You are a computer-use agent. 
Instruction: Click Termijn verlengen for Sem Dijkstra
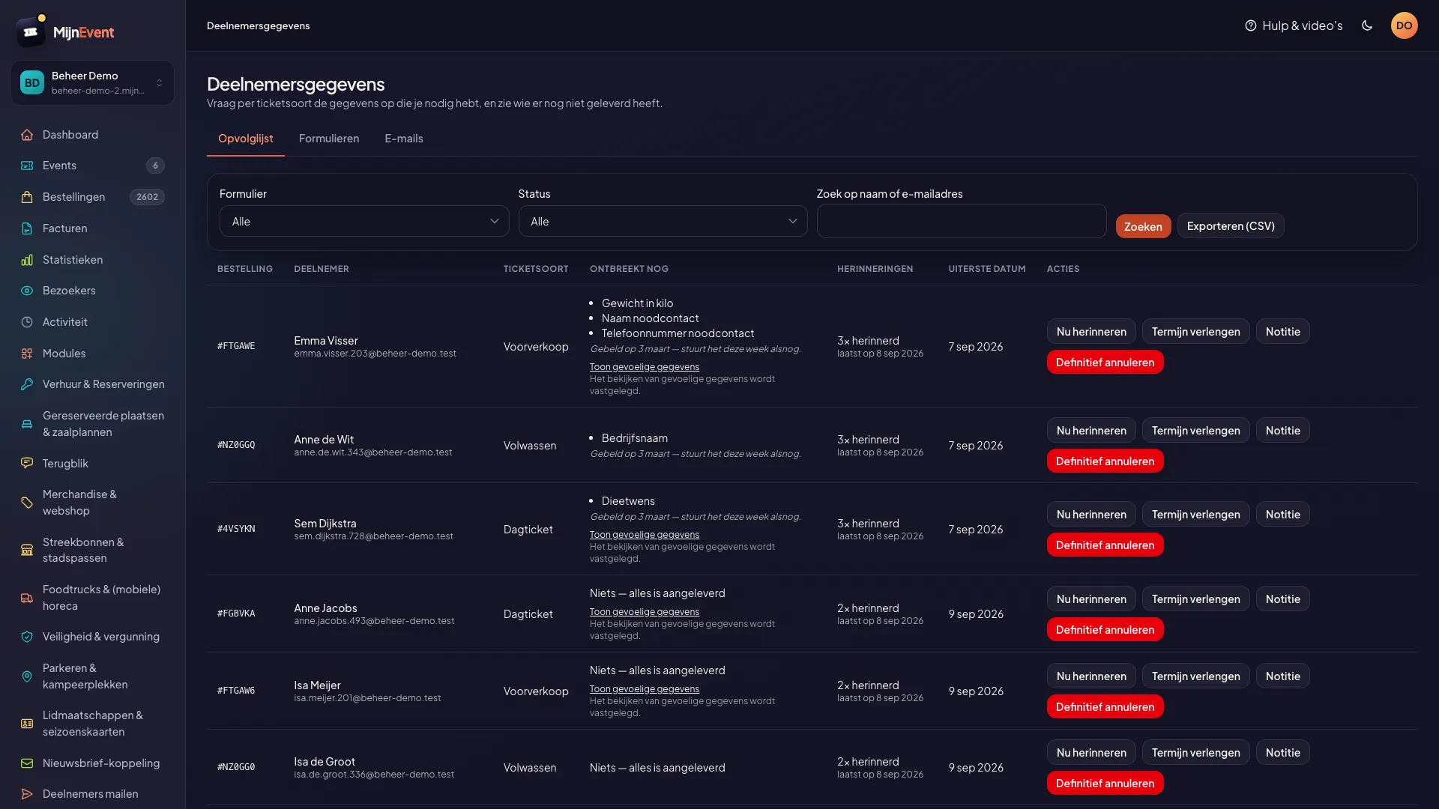(1195, 515)
